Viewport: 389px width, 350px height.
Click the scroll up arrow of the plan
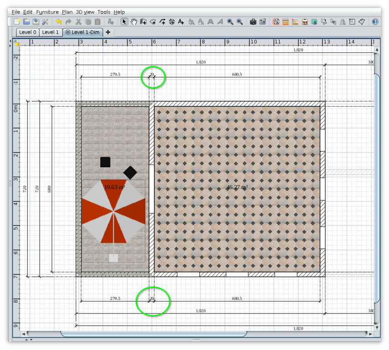377,50
